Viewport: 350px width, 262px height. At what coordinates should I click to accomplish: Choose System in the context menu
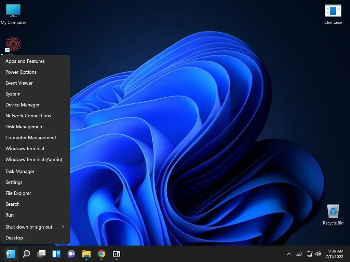point(35,94)
